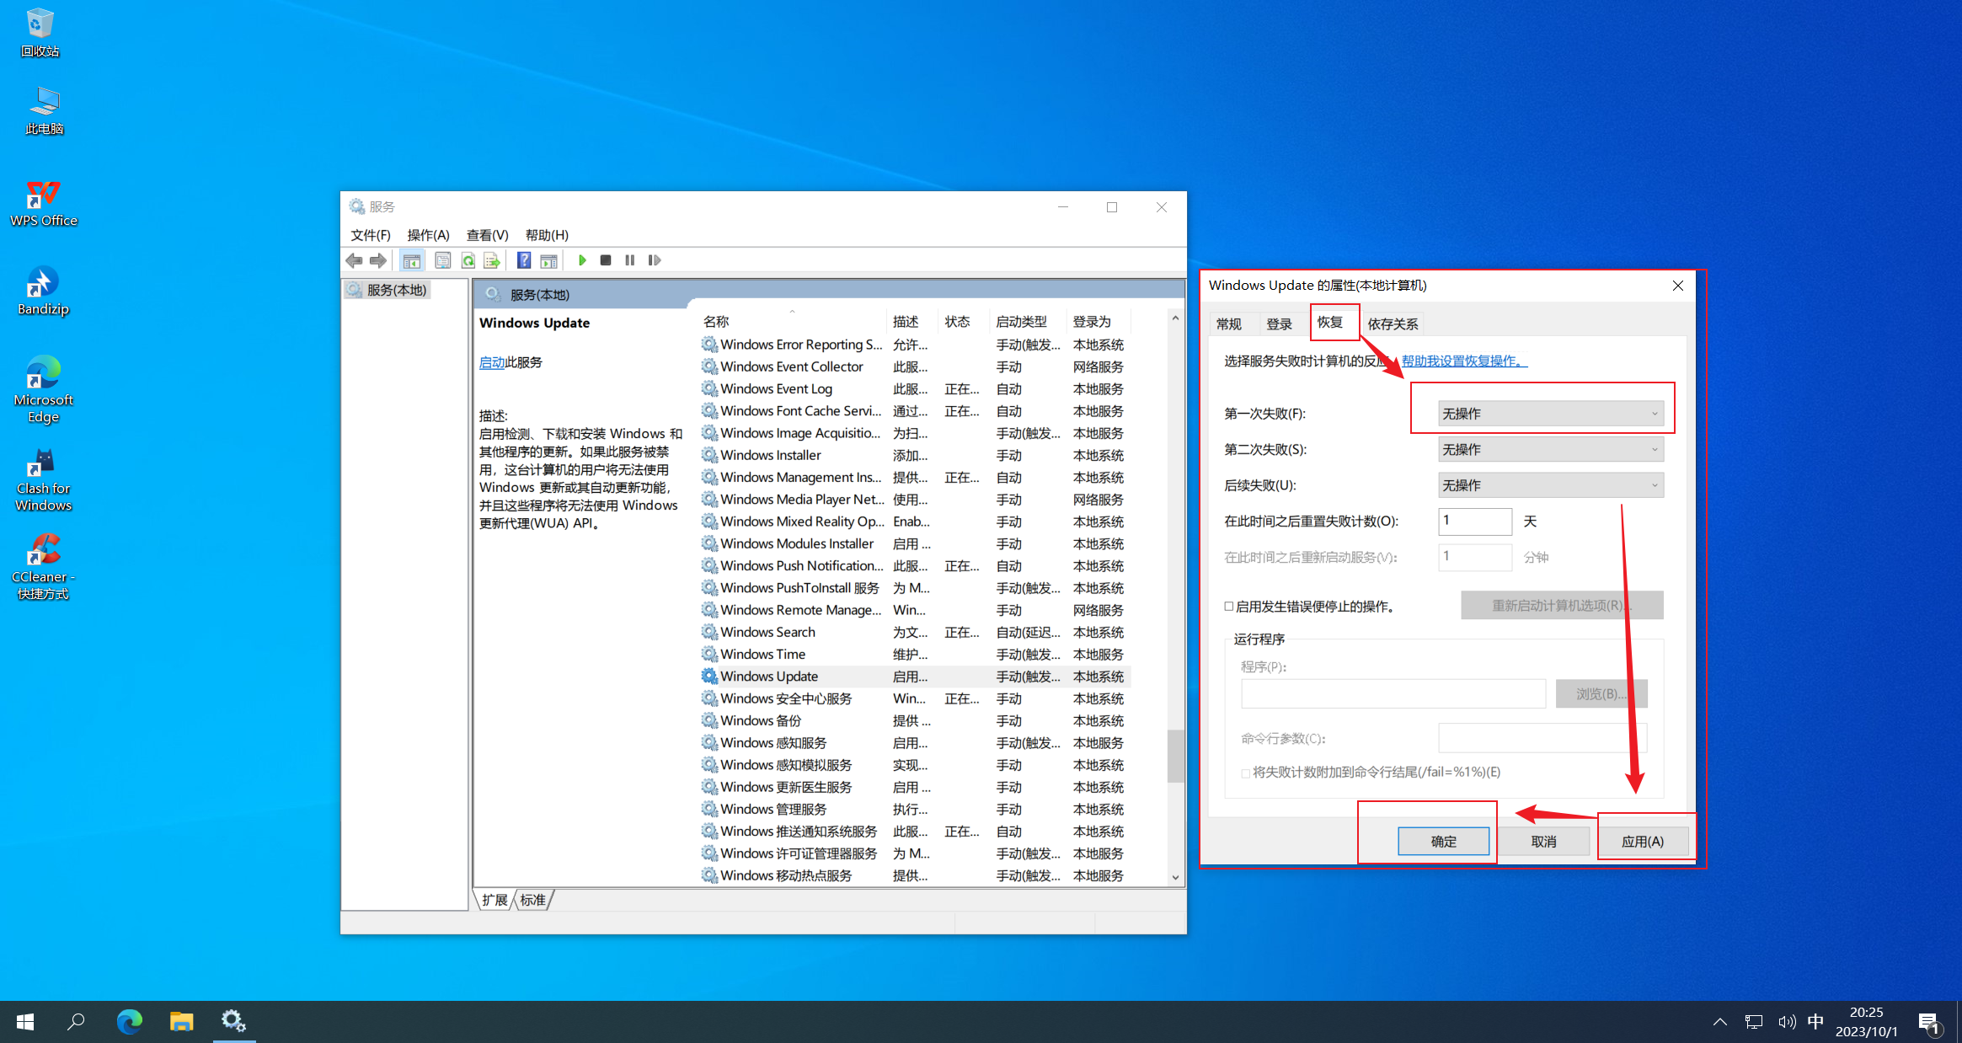This screenshot has width=1962, height=1043.
Task: Open the Microsoft Edge desktop shortcut
Action: coord(44,389)
